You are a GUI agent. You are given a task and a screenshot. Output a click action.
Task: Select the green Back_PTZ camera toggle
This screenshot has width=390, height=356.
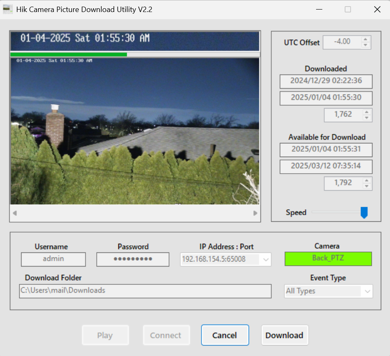(x=328, y=259)
